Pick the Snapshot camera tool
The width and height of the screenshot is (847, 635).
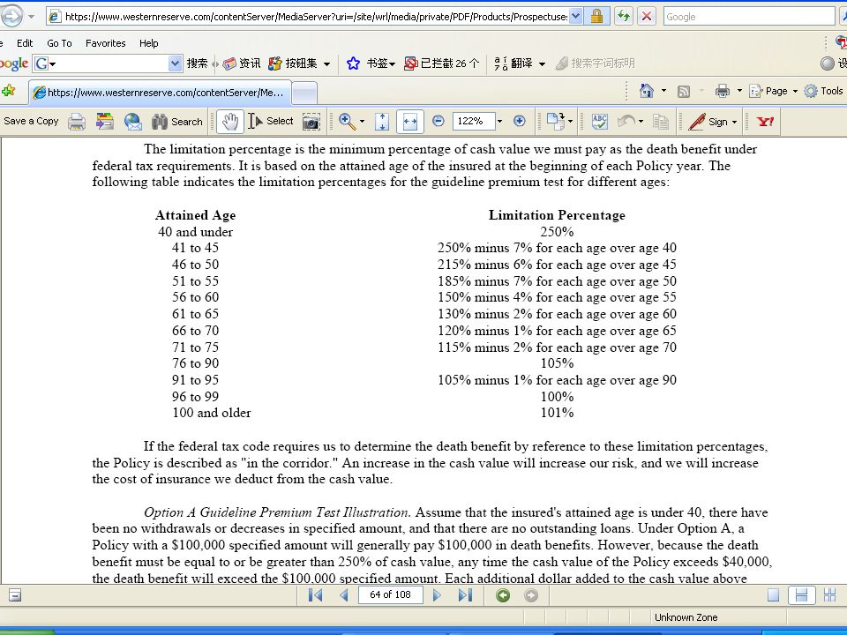tap(311, 122)
